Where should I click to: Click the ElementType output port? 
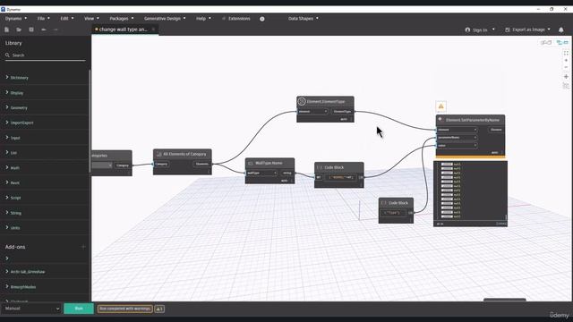coord(342,111)
